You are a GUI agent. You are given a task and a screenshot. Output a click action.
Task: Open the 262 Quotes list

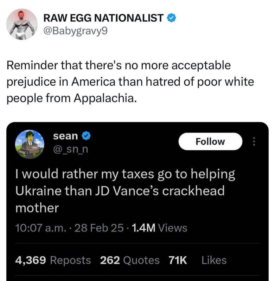tap(130, 260)
